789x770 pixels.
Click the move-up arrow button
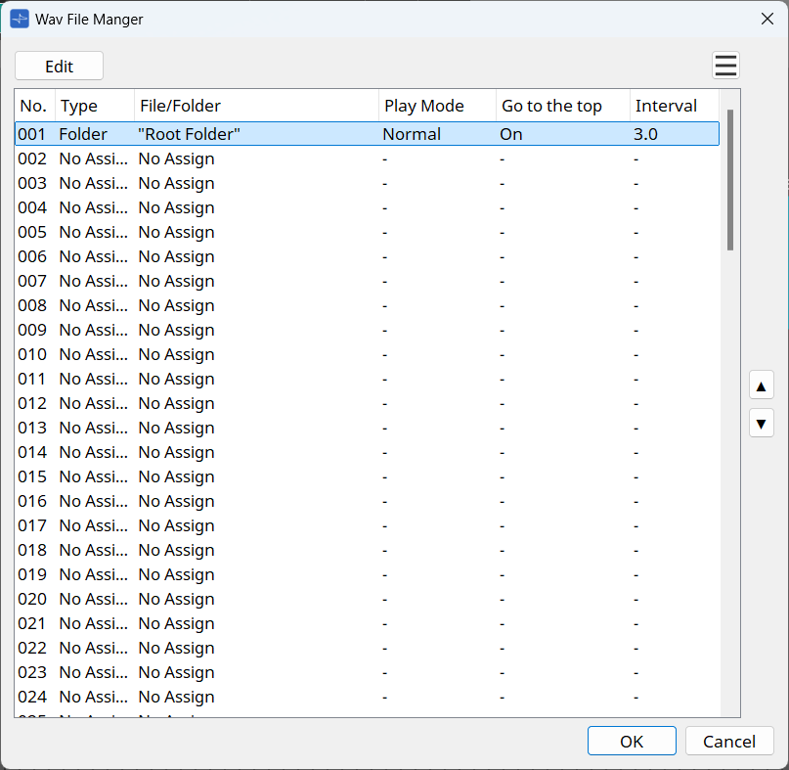(761, 385)
